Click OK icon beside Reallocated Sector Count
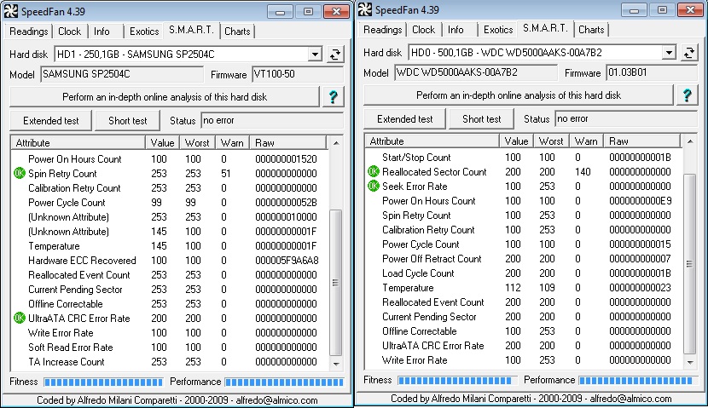This screenshot has width=708, height=408. pyautogui.click(x=374, y=171)
